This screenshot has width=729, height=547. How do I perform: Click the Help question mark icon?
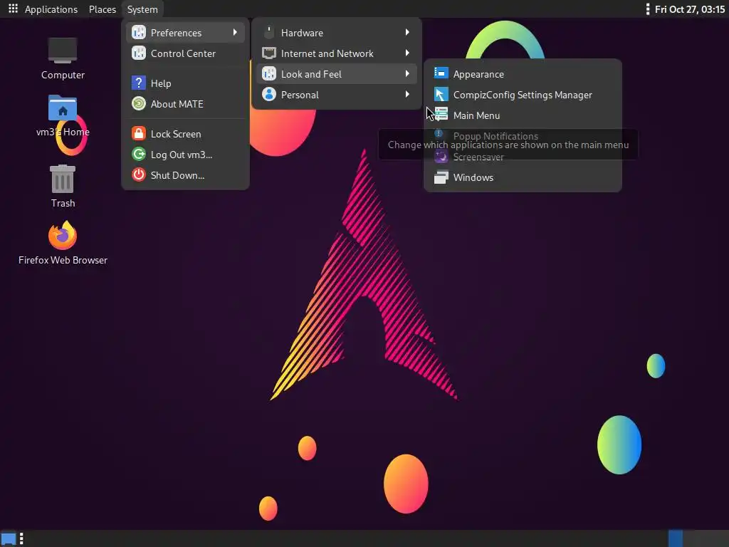point(139,83)
